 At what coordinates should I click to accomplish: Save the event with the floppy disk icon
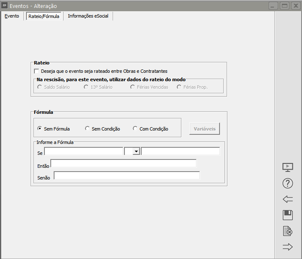coord(288,215)
